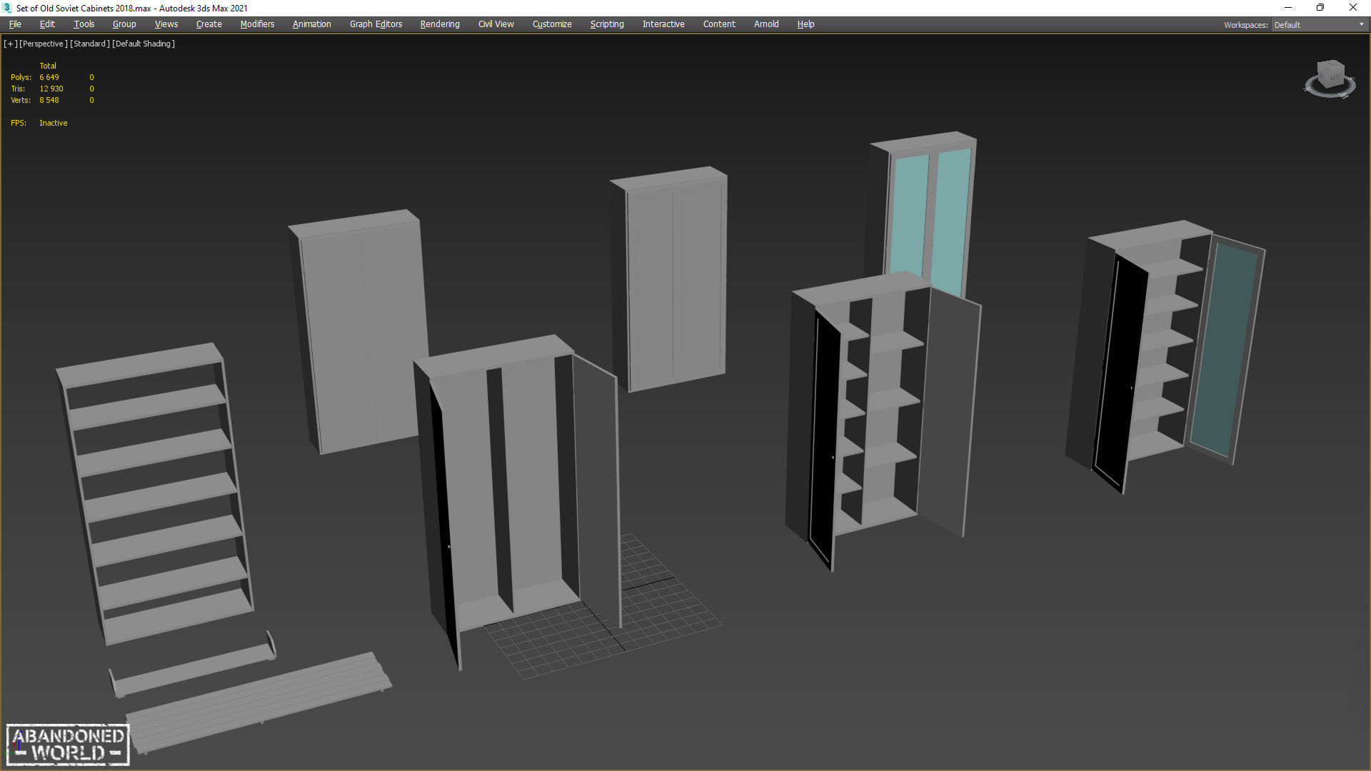
Task: Open the Edit menu
Action: pos(47,24)
